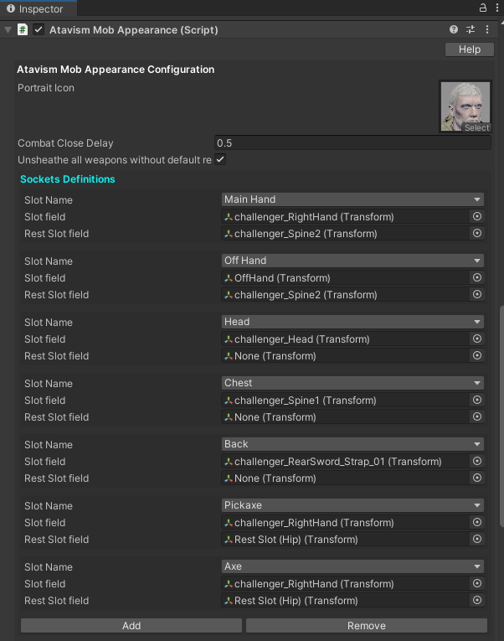Image resolution: width=504 pixels, height=641 pixels.
Task: Click the component preset settings icon
Action: pos(471,29)
